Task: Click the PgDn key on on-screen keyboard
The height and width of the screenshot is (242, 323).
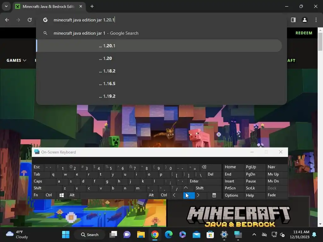Action: [x=255, y=174]
